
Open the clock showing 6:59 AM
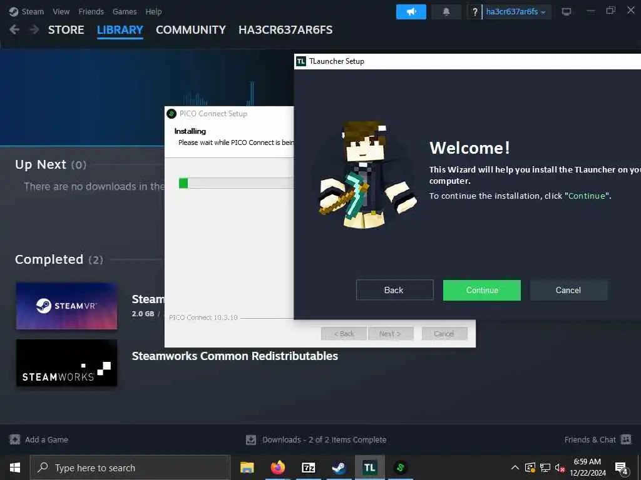[x=587, y=467]
